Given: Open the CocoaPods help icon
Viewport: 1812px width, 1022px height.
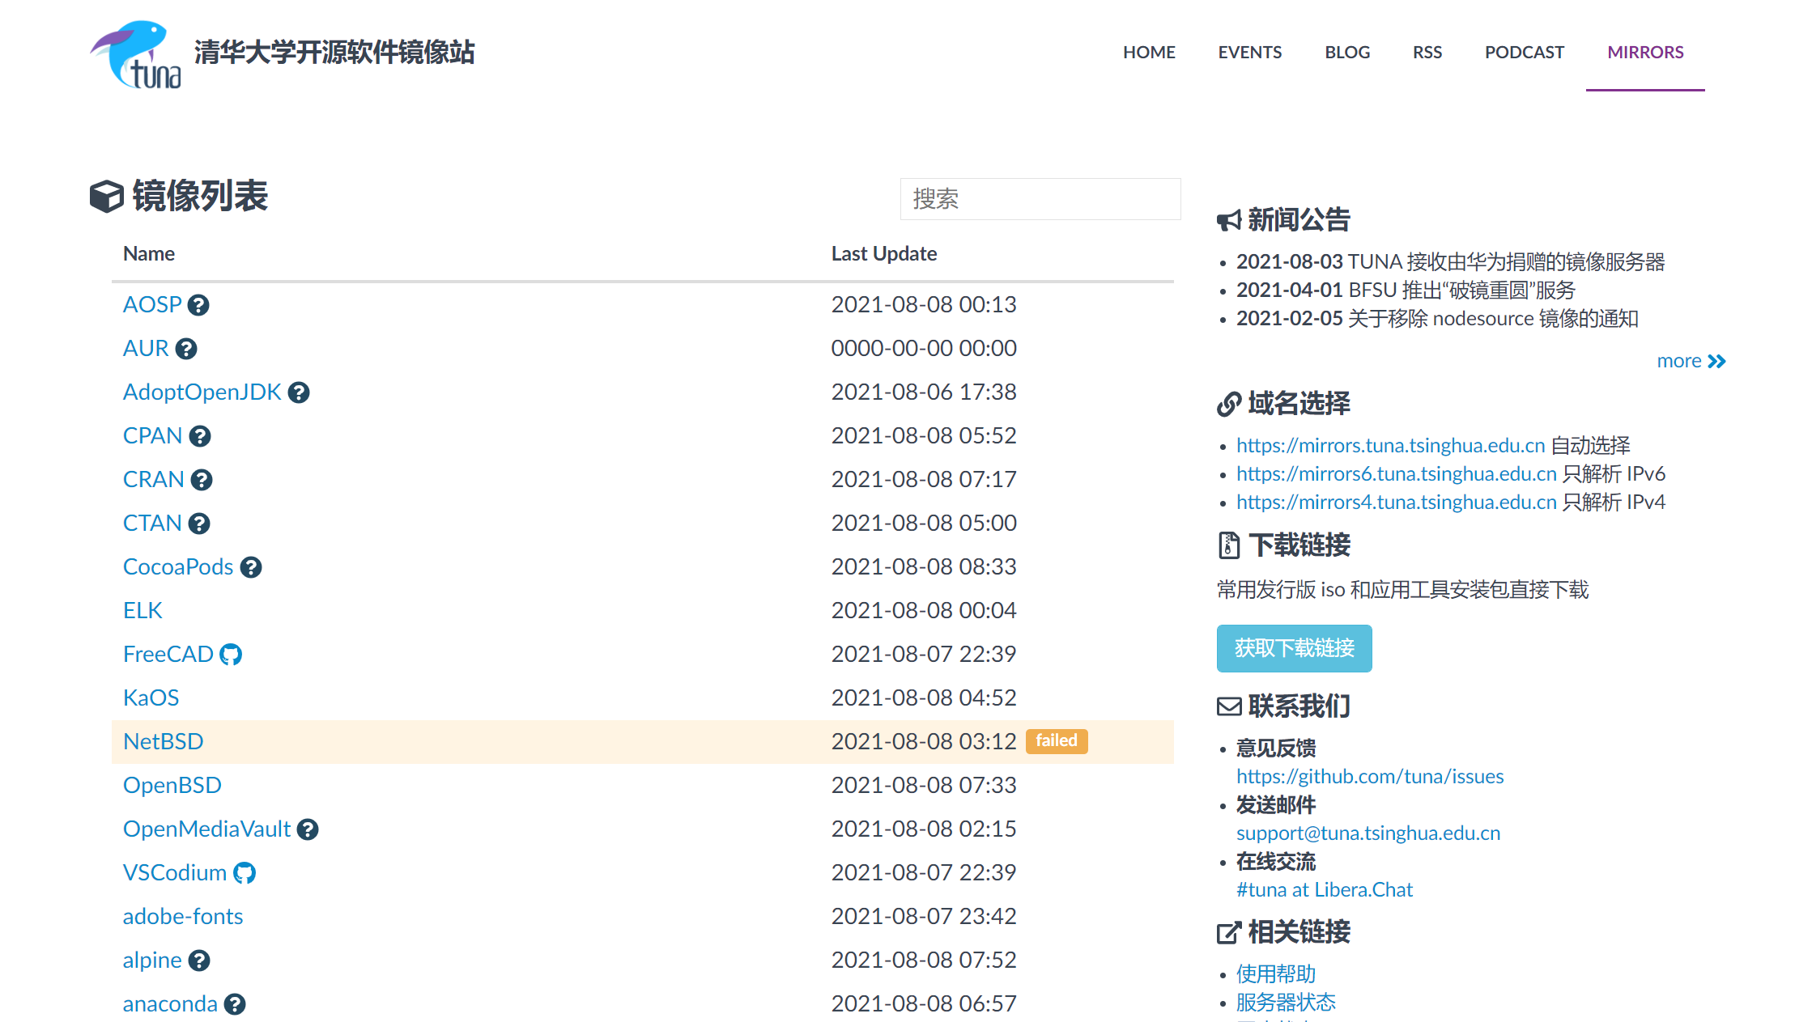Looking at the screenshot, I should point(251,567).
